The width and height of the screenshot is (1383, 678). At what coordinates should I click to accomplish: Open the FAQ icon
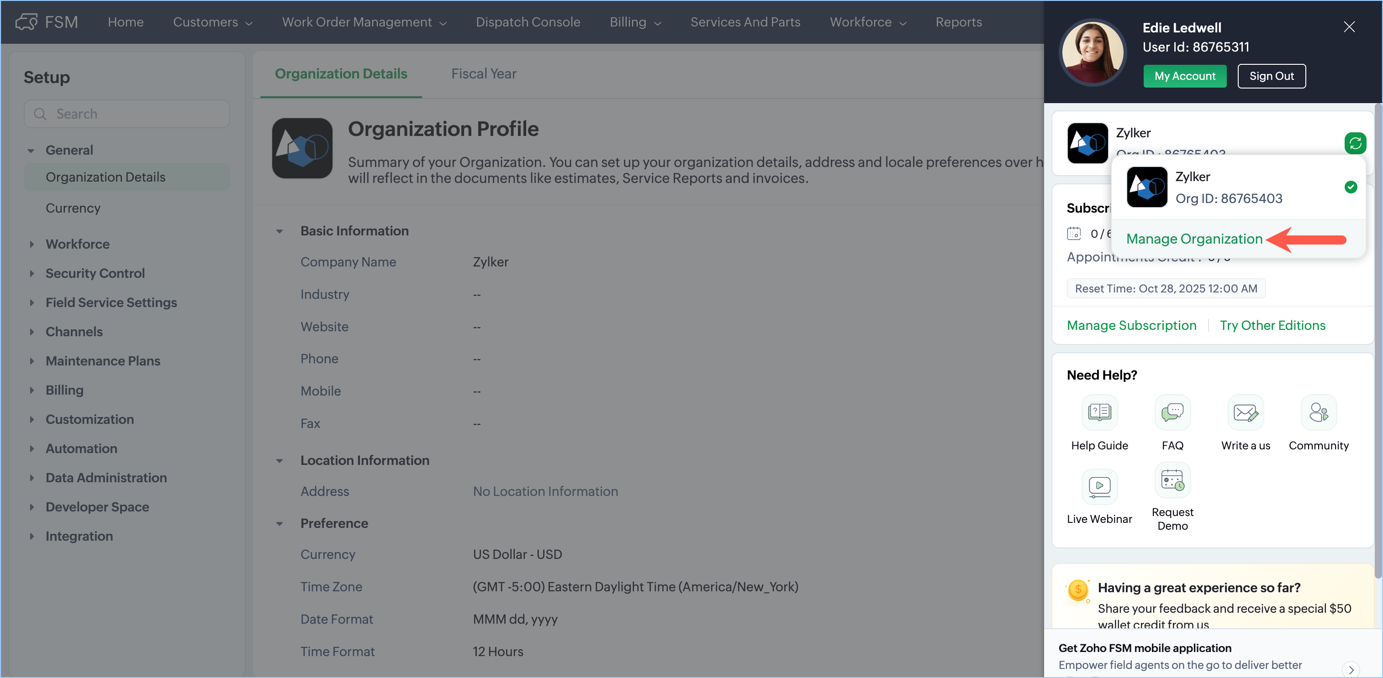(x=1172, y=412)
